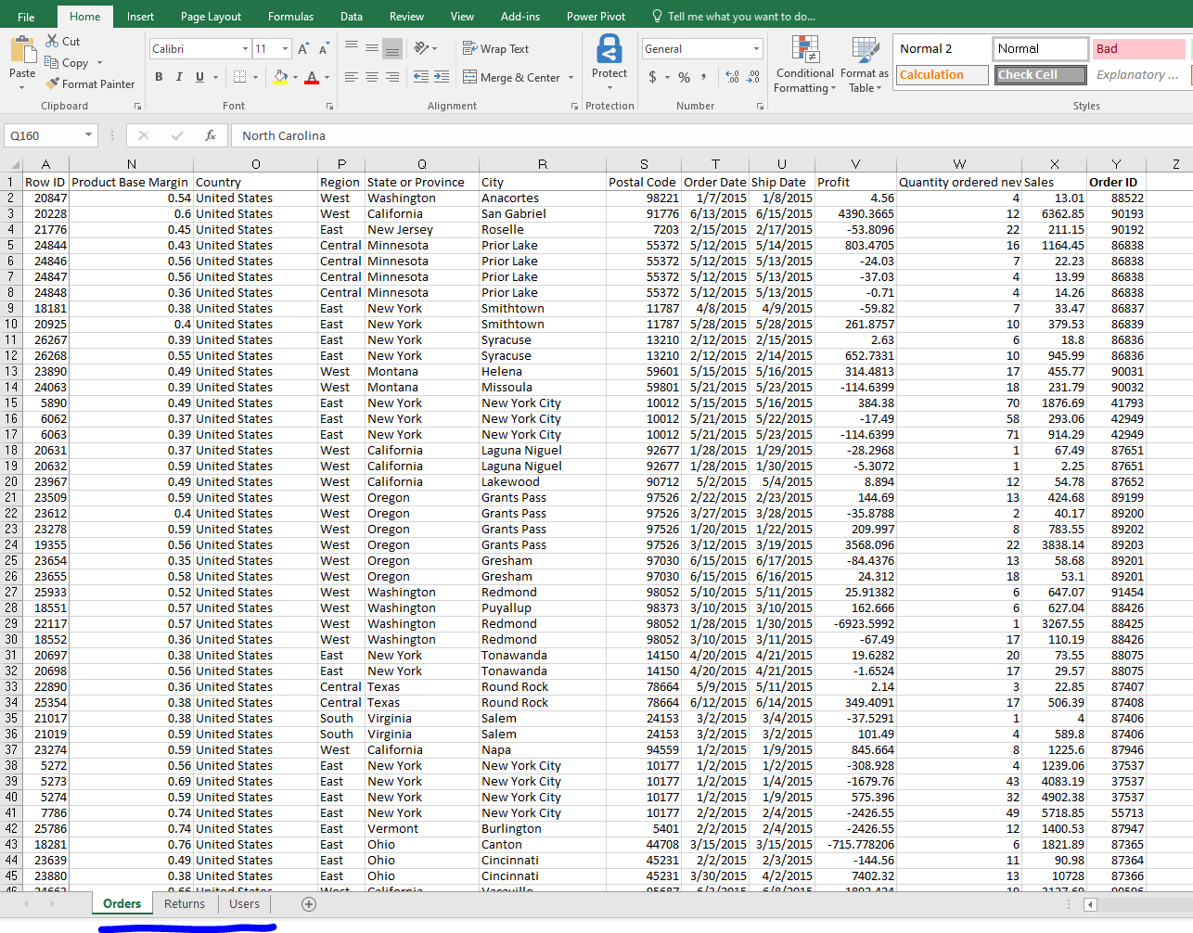Toggle Wrap Text for the cell

(x=496, y=48)
